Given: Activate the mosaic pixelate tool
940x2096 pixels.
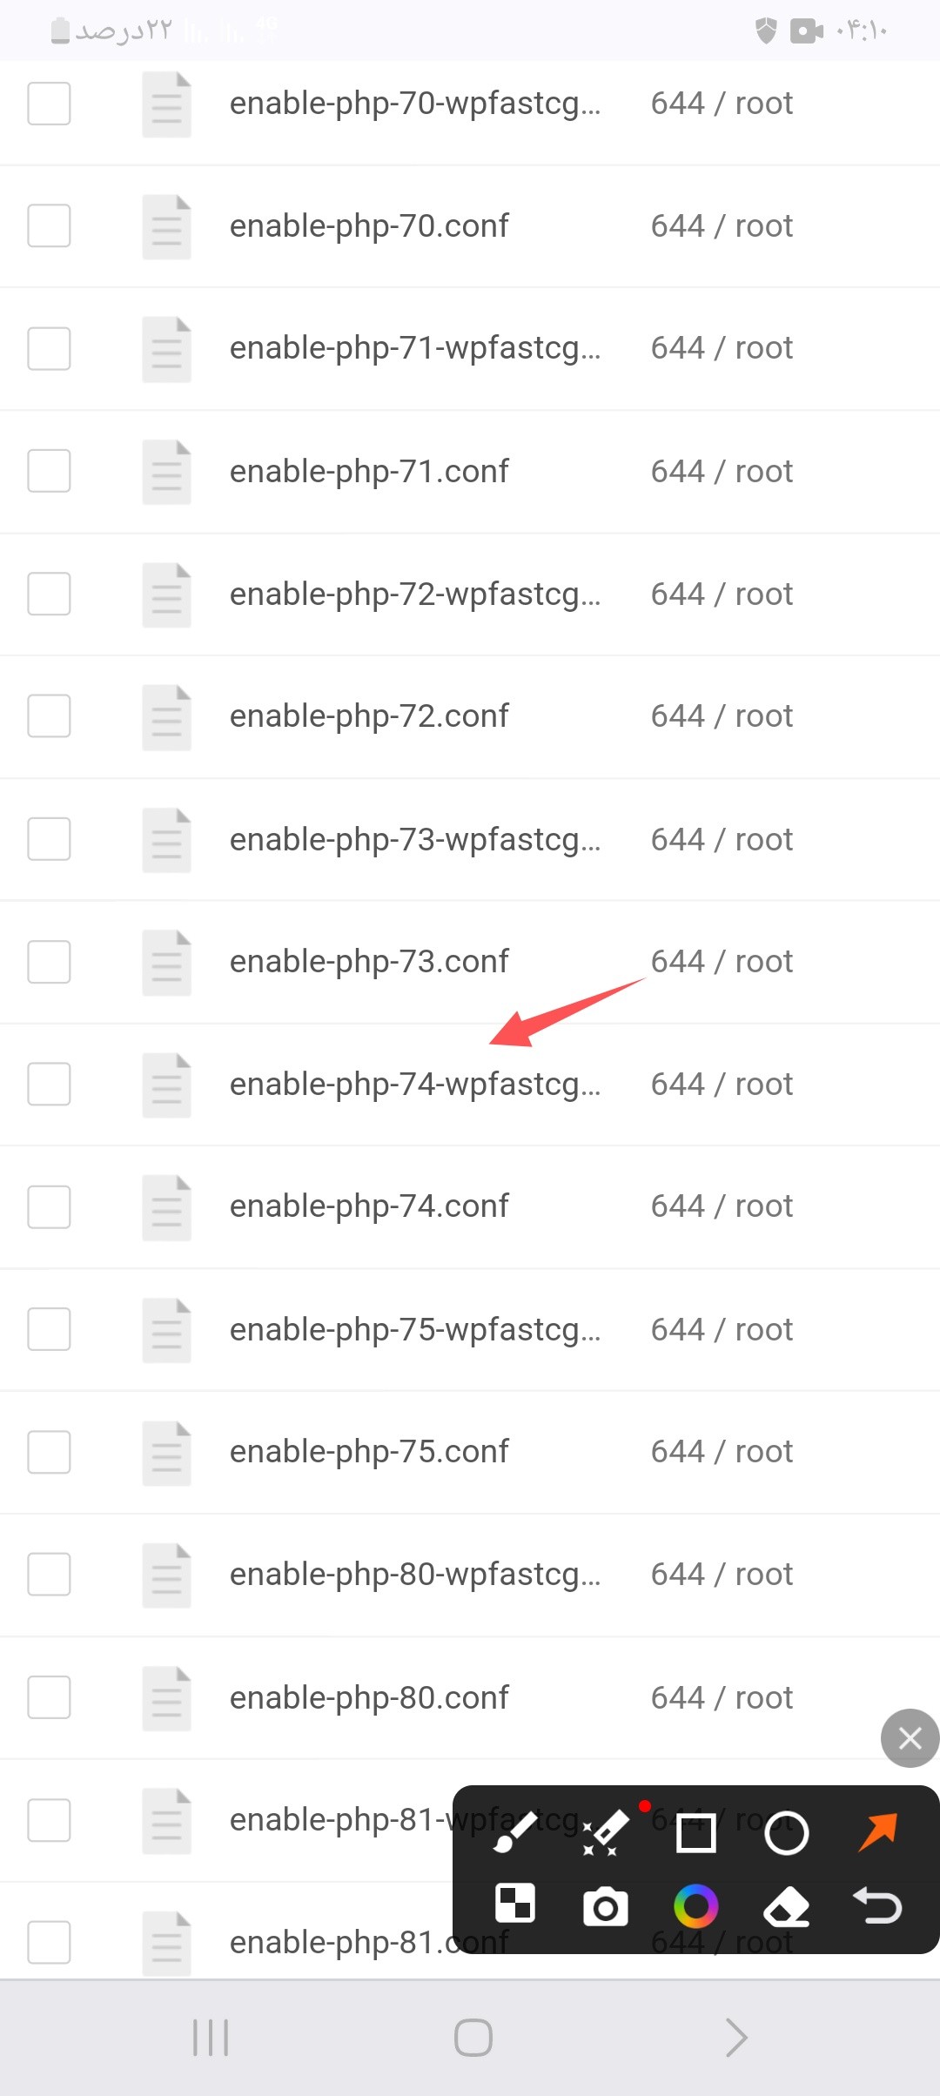Looking at the screenshot, I should [x=515, y=1903].
